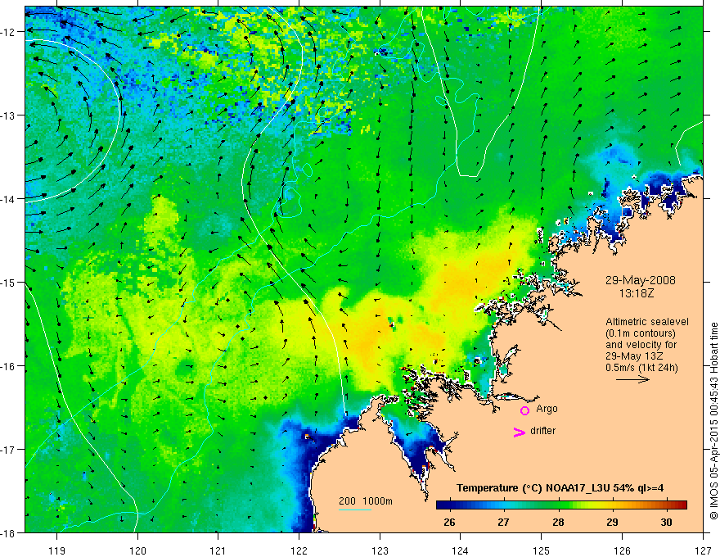Click latitude axis label -13
This screenshot has height=557, width=720.
[x=7, y=115]
